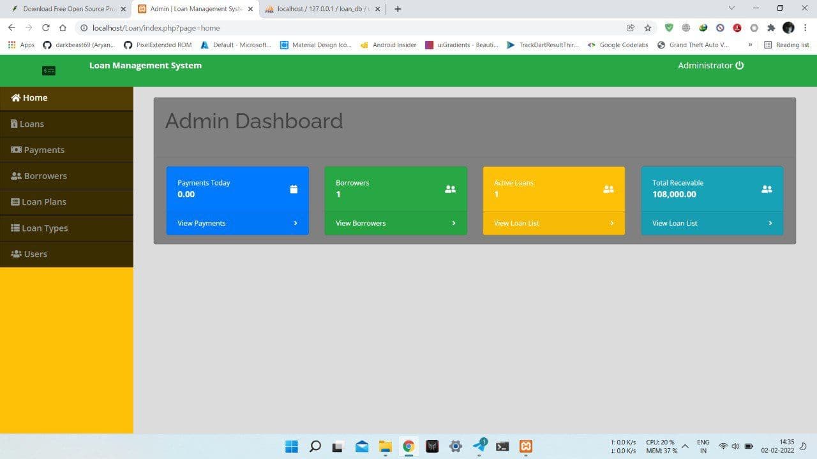
Task: Click View Loan List in Active Loans card
Action: point(516,223)
